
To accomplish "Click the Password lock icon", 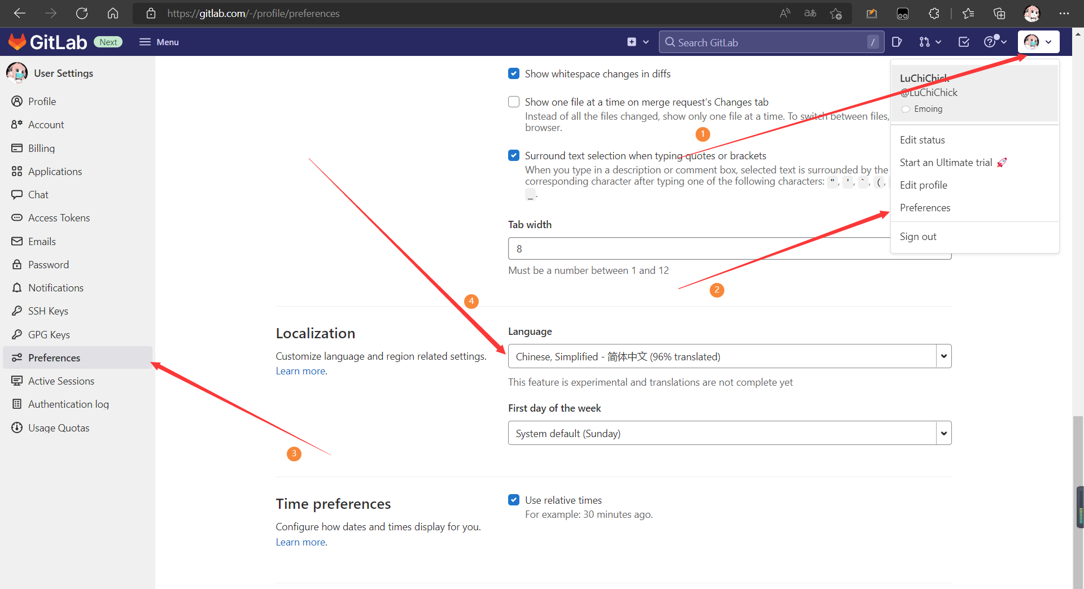I will point(17,264).
